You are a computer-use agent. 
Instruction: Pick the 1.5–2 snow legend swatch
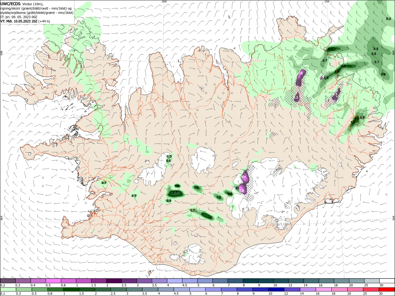click(x=99, y=281)
